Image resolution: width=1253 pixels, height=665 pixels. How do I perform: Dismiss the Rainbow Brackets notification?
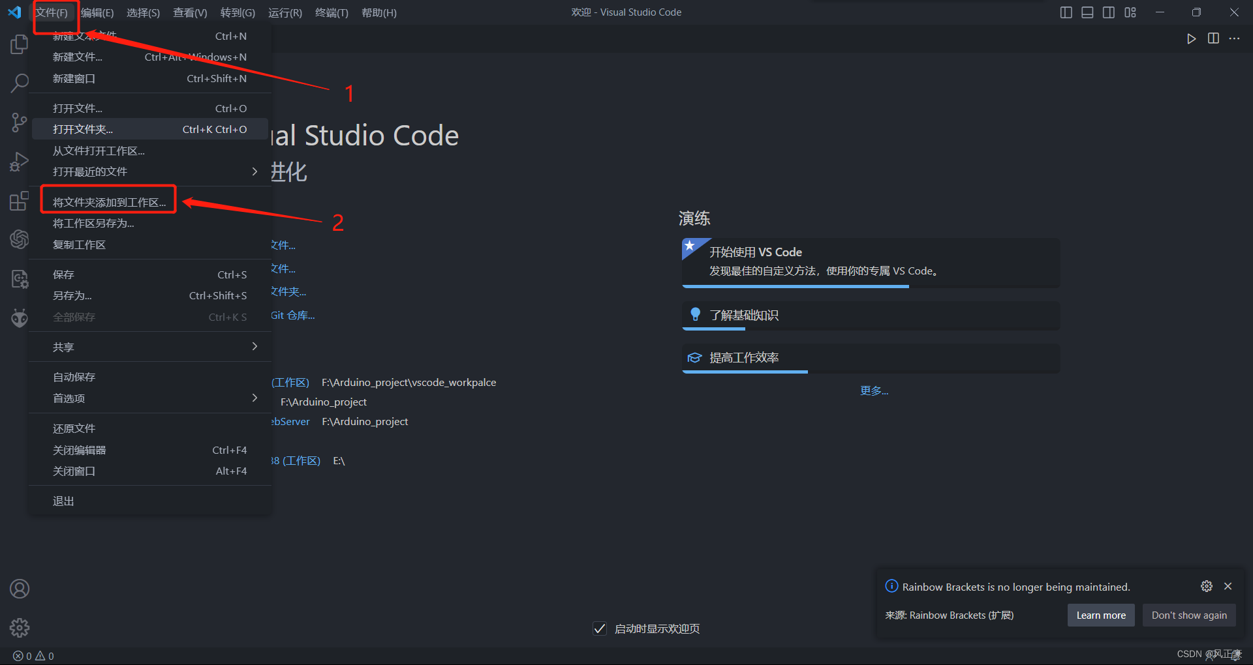pyautogui.click(x=1228, y=586)
